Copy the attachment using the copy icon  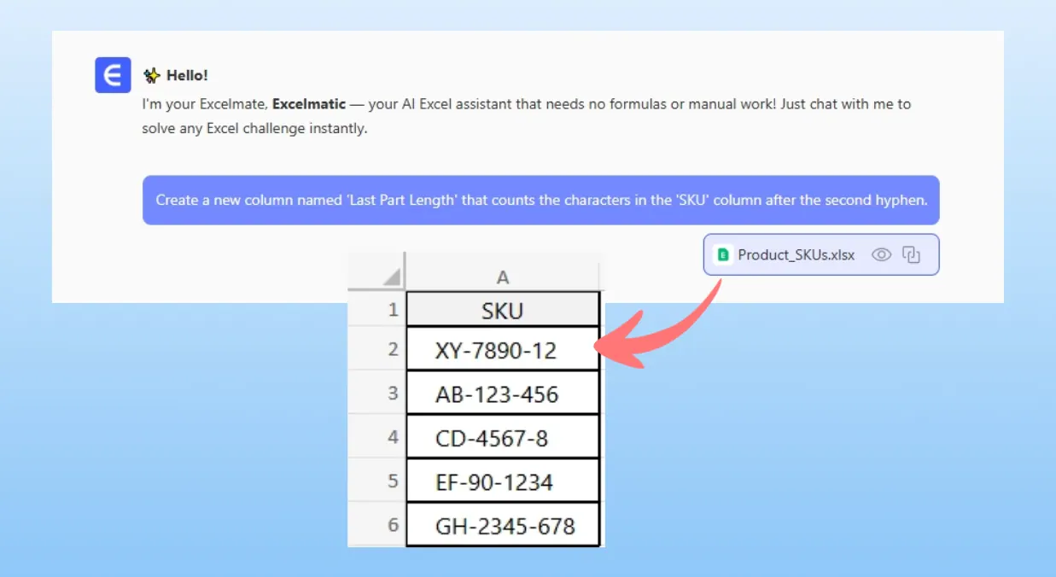pos(912,254)
